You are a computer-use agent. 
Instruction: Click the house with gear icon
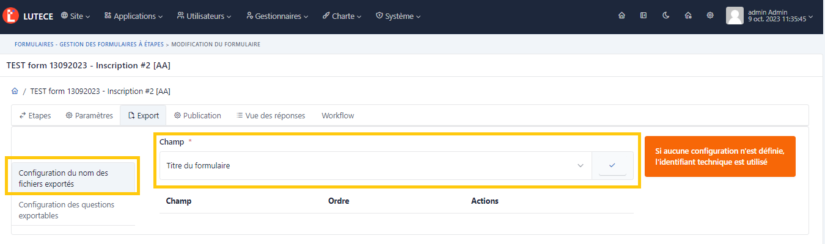(x=687, y=16)
